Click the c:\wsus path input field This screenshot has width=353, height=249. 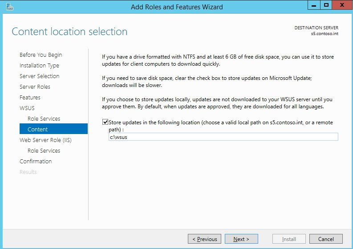(223, 137)
